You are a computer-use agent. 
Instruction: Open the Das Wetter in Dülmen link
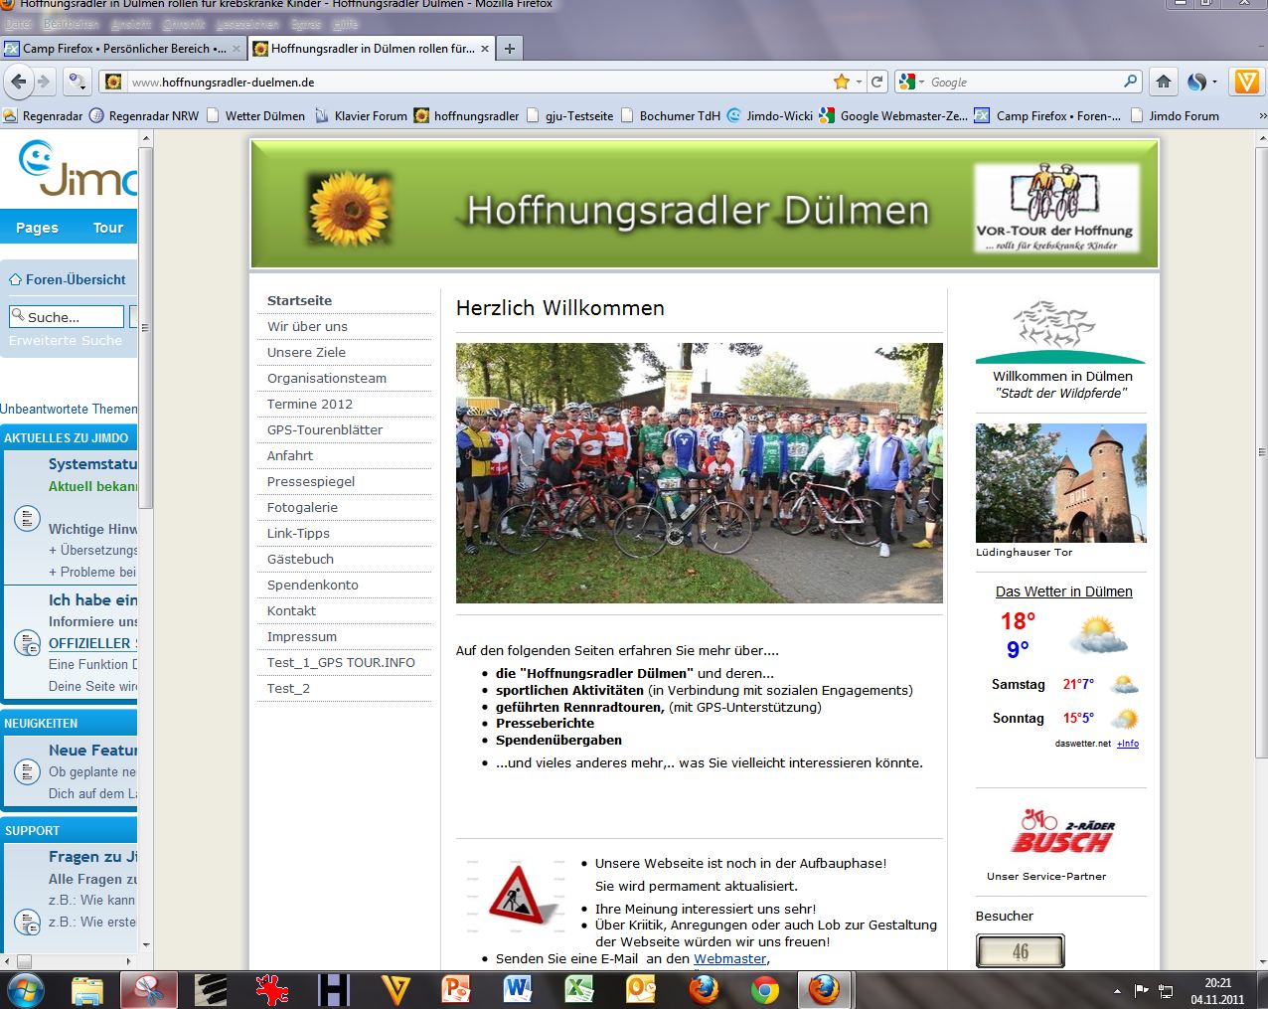coord(1063,591)
